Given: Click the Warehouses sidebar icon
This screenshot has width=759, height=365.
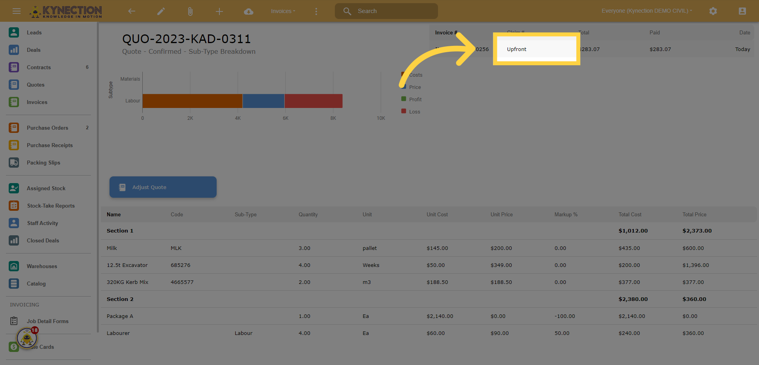Looking at the screenshot, I should 14,266.
